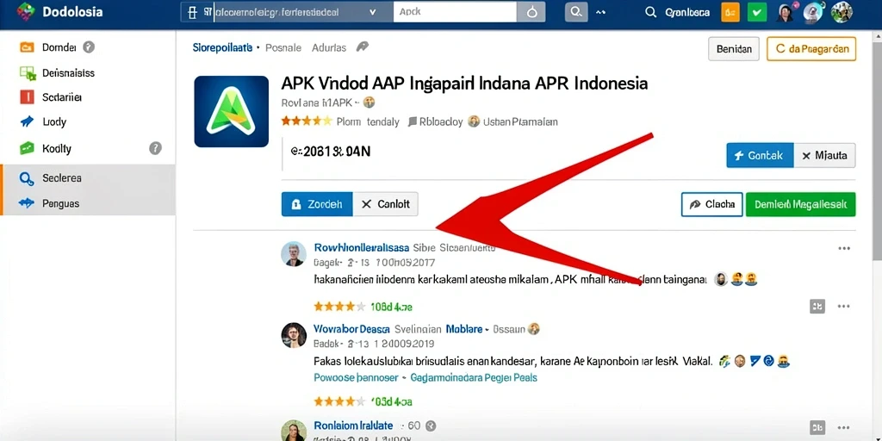Screen dimensions: 882x441
Task: Focus the Apck input field
Action: click(x=455, y=12)
